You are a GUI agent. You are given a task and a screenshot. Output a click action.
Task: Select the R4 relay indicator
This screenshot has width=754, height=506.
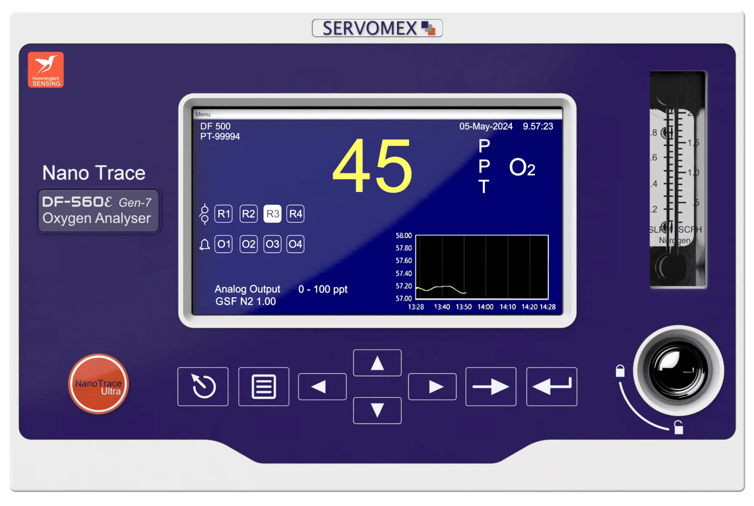(296, 214)
